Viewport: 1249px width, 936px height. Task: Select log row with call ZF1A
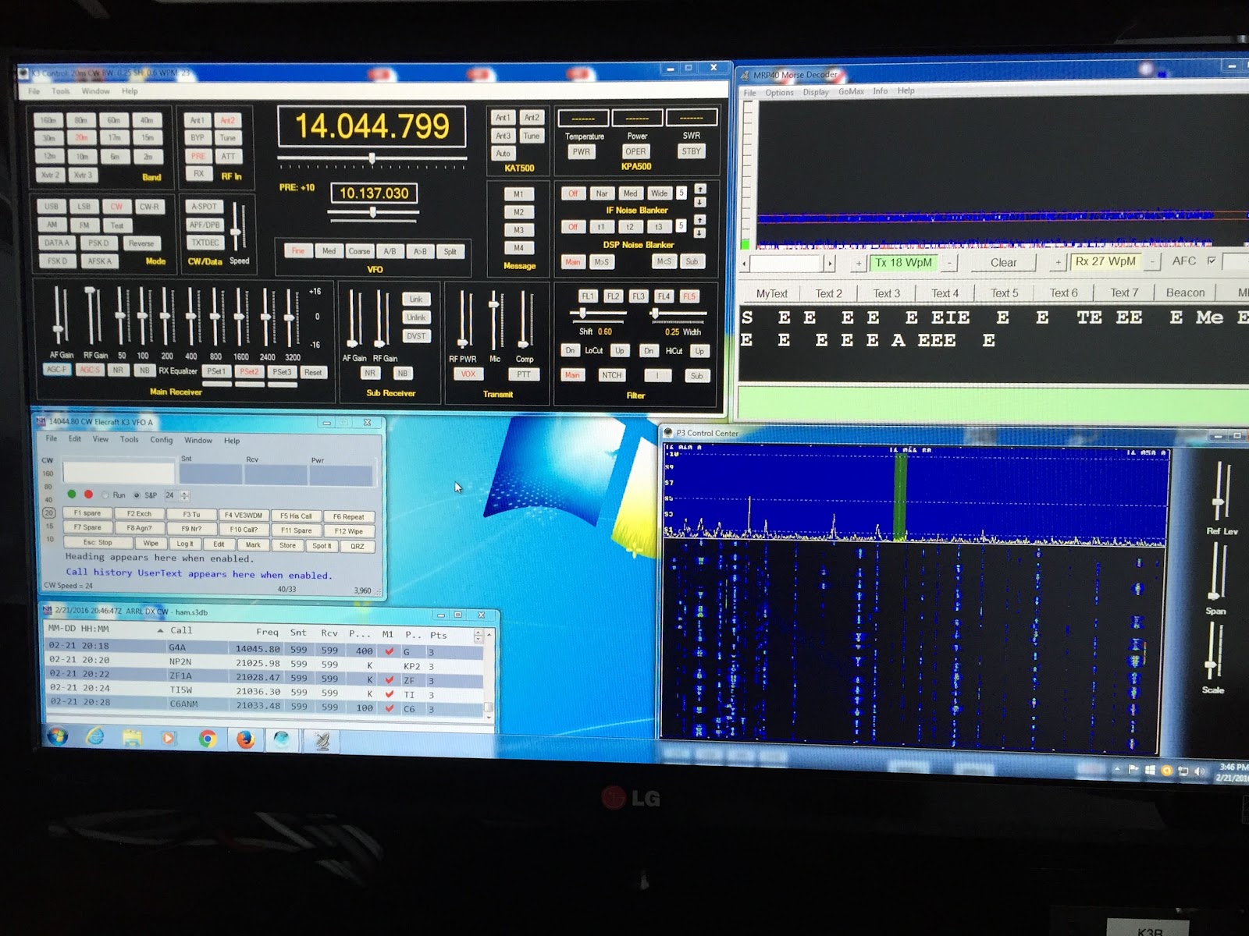pos(264,677)
